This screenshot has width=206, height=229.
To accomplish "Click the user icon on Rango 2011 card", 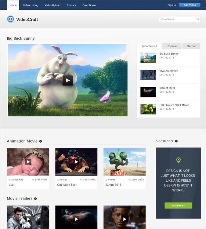I will [106, 180].
